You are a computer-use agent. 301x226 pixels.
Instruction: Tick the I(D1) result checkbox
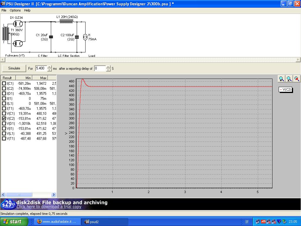[x=4, y=93]
